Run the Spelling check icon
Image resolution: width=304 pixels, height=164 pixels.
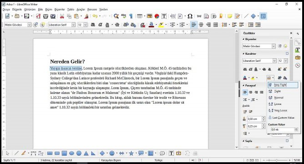coord(123,16)
